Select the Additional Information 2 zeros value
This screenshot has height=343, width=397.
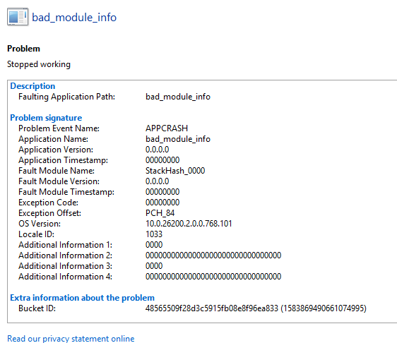[x=213, y=255]
